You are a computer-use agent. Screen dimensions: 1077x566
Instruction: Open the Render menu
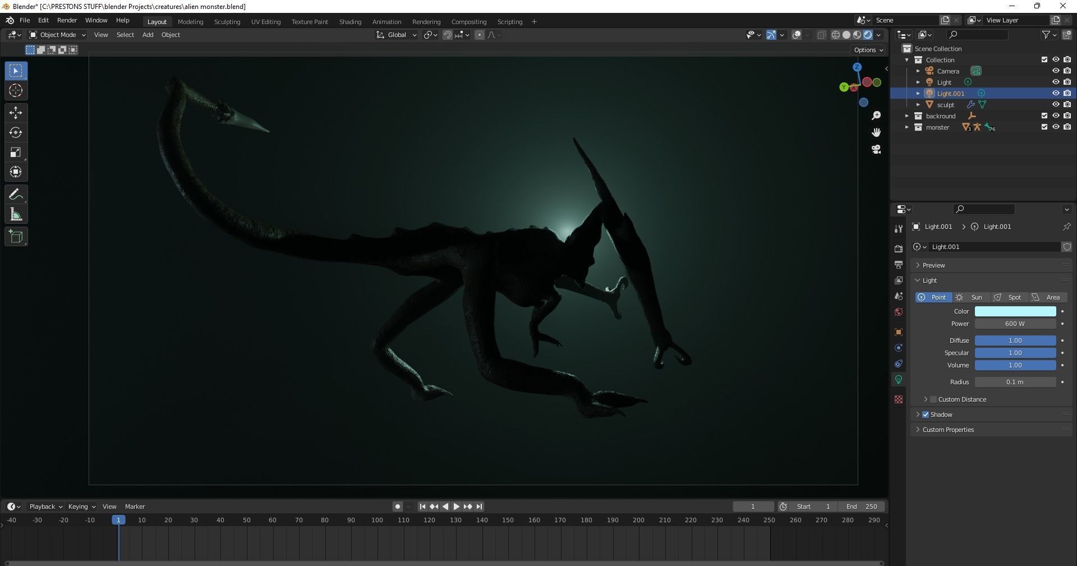click(67, 20)
